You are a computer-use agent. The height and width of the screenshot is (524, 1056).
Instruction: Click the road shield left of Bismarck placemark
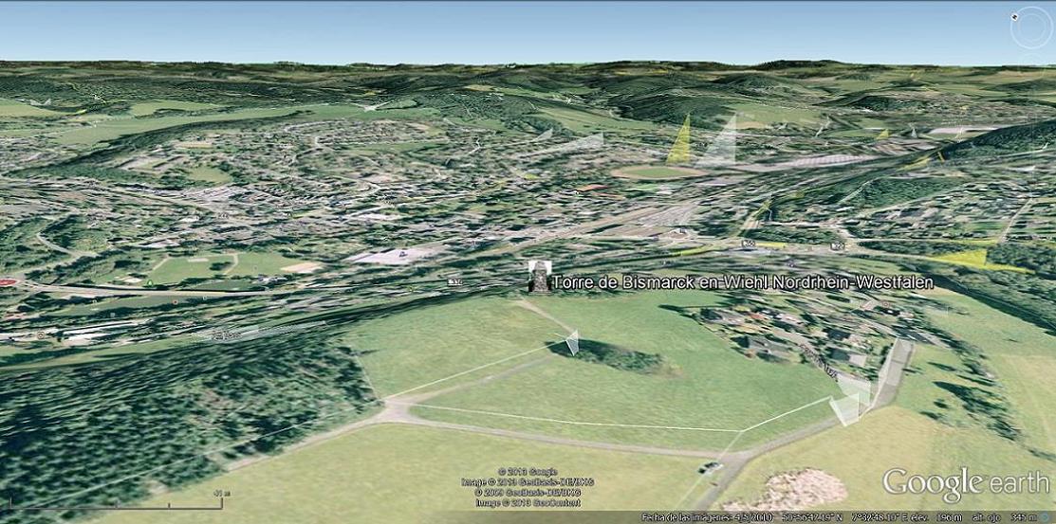[457, 282]
